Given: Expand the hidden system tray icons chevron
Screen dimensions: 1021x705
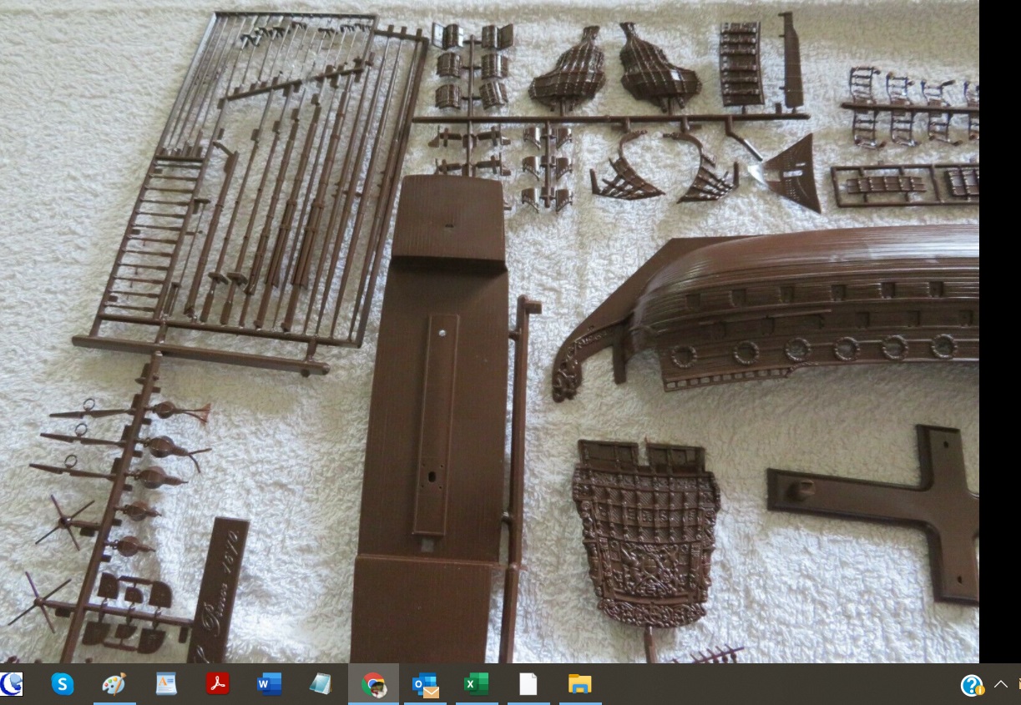Looking at the screenshot, I should (x=1001, y=685).
